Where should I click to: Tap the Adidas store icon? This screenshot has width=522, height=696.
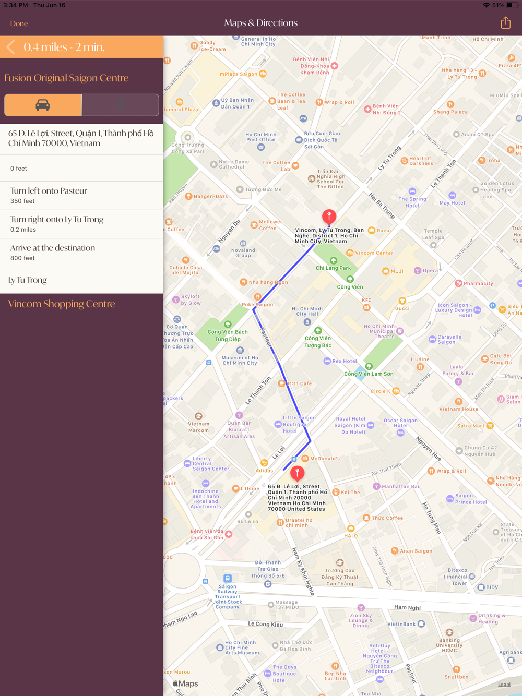point(264,463)
